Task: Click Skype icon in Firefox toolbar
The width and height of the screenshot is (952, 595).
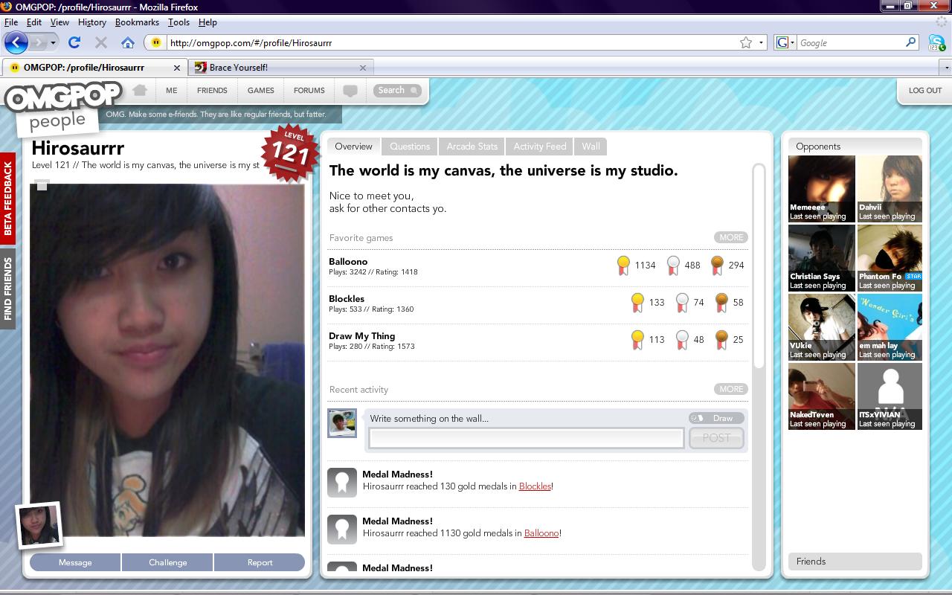Action: (936, 43)
